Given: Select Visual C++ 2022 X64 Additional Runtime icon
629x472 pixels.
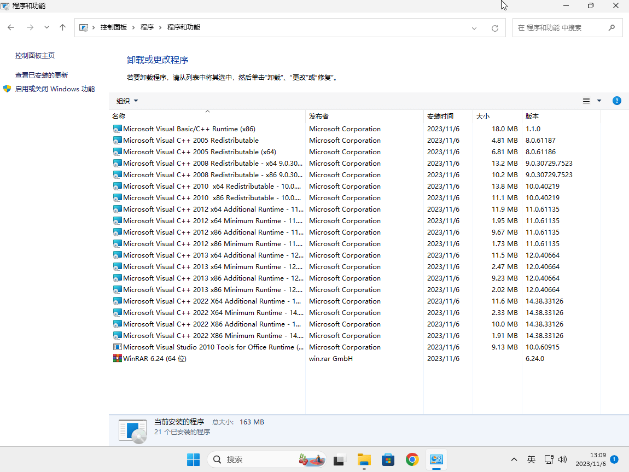Looking at the screenshot, I should tap(117, 301).
